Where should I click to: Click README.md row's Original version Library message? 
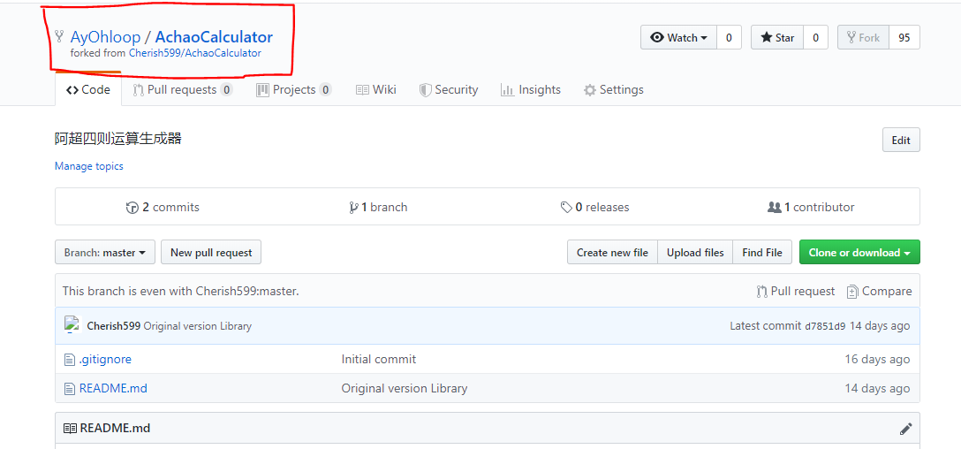click(x=405, y=388)
